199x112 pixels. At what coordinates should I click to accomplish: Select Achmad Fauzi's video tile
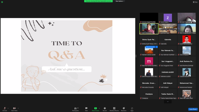(x=168, y=29)
